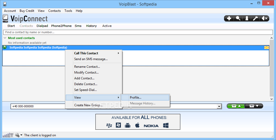Screen dimensions: 276x140
Task: Select Delete Contact from context menu
Action: (x=94, y=84)
